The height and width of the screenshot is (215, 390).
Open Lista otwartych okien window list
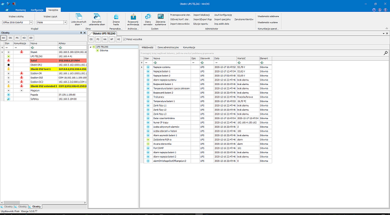(x=79, y=19)
